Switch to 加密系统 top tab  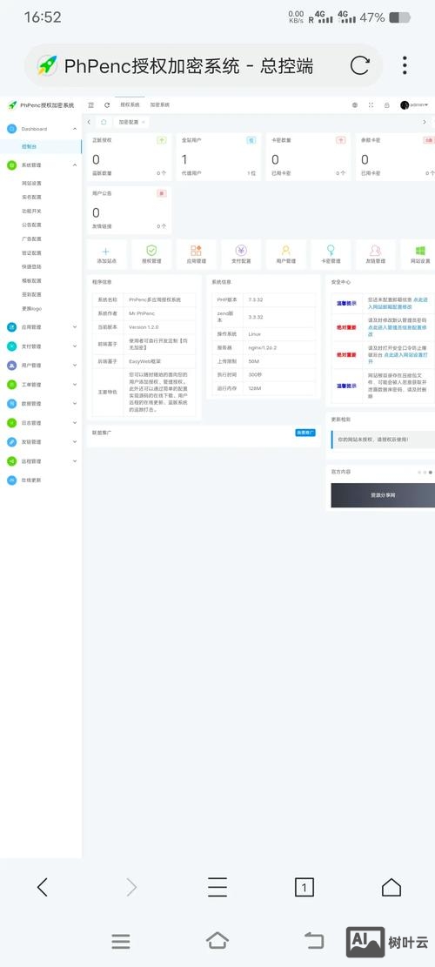click(x=159, y=104)
